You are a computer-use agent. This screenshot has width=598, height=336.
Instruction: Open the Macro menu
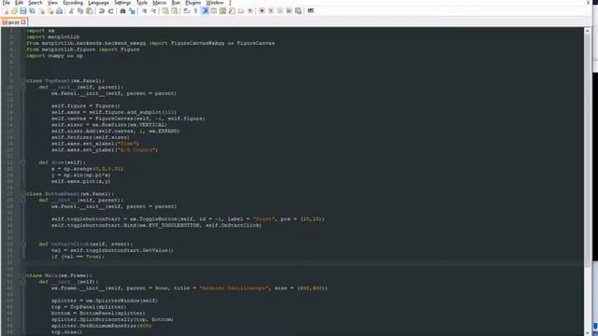tap(160, 3)
